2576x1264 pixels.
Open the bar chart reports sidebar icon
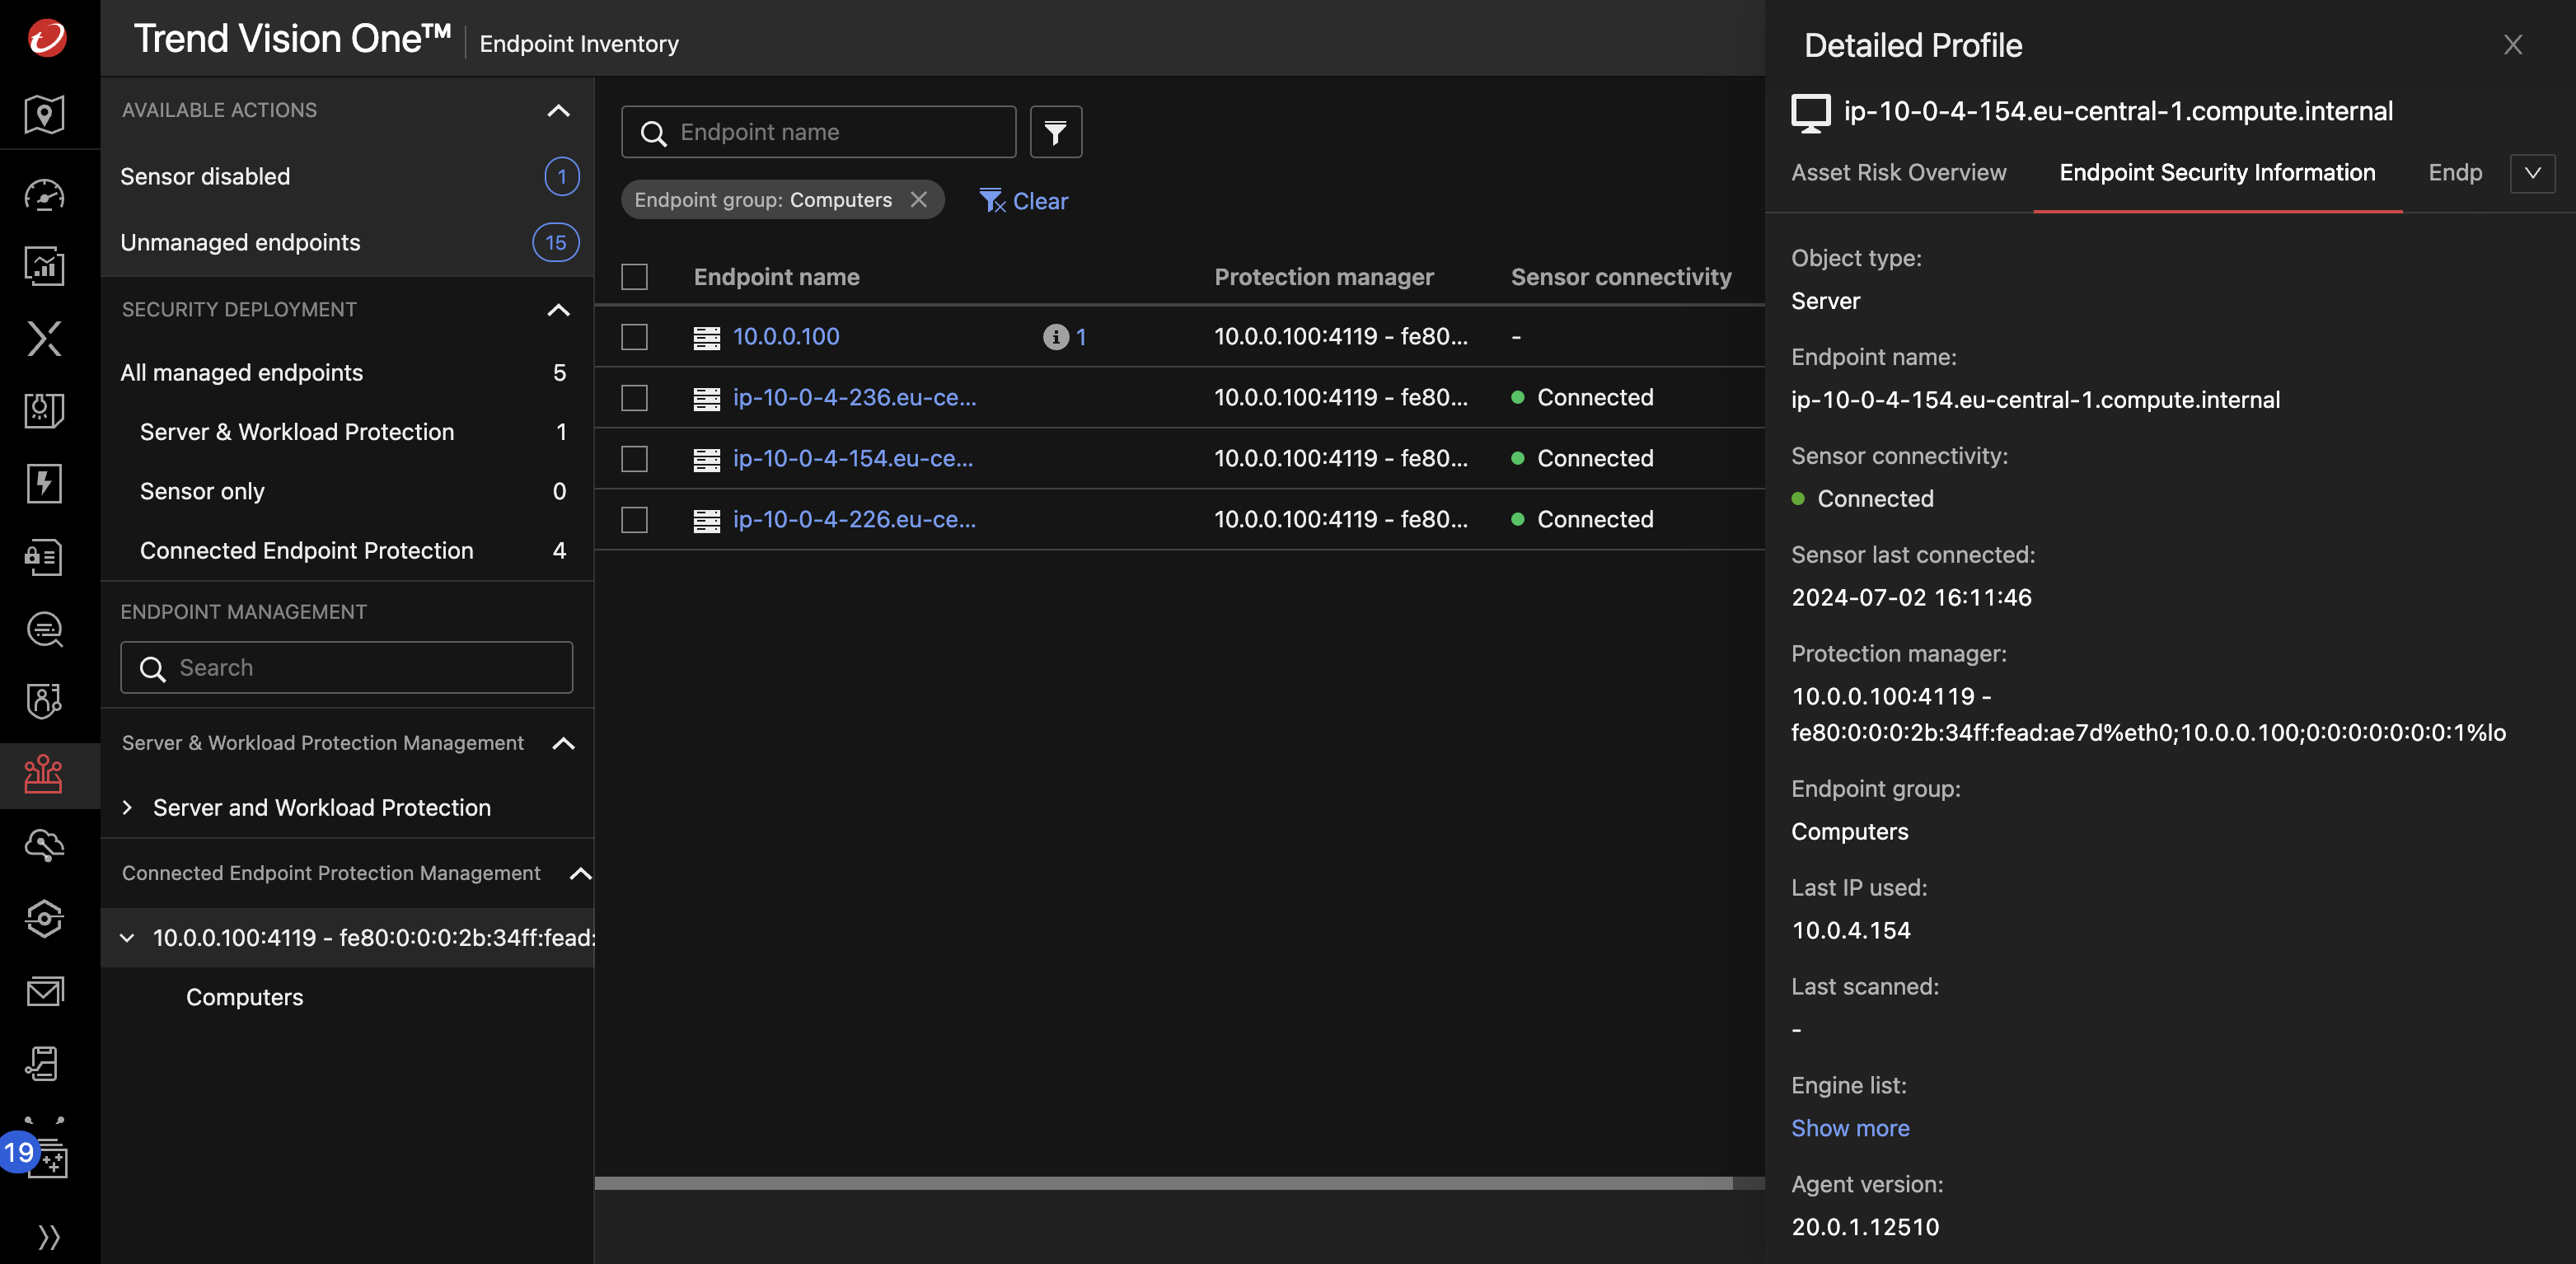click(44, 265)
